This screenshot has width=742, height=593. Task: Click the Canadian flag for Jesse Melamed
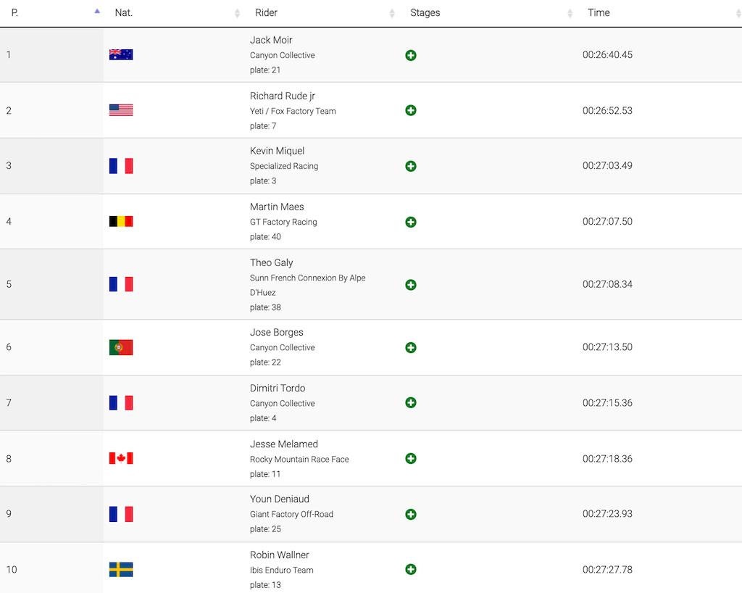point(121,458)
